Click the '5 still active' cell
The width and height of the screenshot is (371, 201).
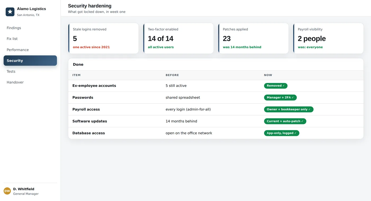coord(176,86)
